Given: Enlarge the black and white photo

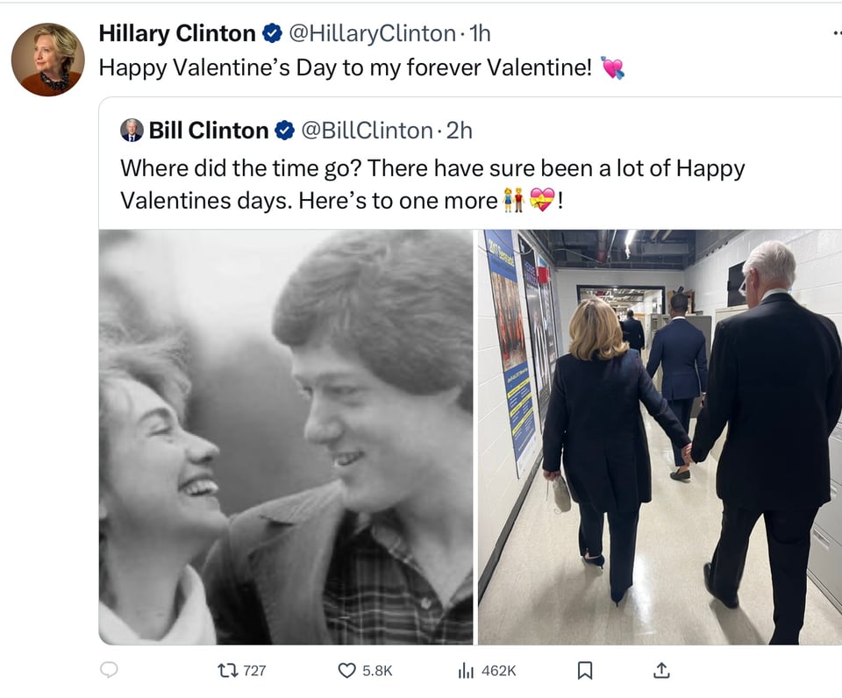Looking at the screenshot, I should (x=286, y=437).
